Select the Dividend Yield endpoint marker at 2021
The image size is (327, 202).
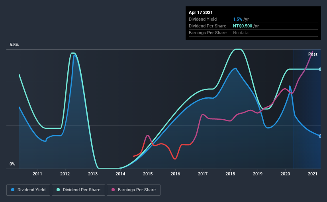pos(320,136)
